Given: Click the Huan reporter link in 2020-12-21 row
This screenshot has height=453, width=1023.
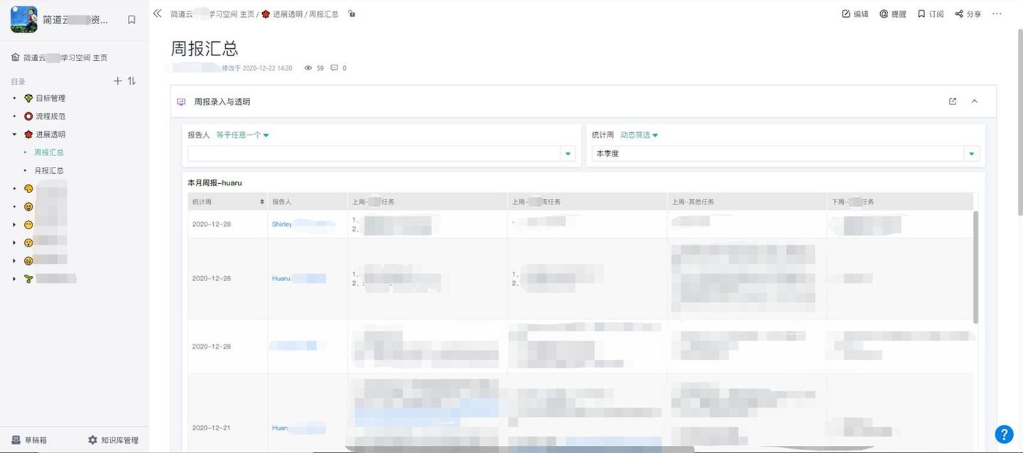Looking at the screenshot, I should coord(280,428).
